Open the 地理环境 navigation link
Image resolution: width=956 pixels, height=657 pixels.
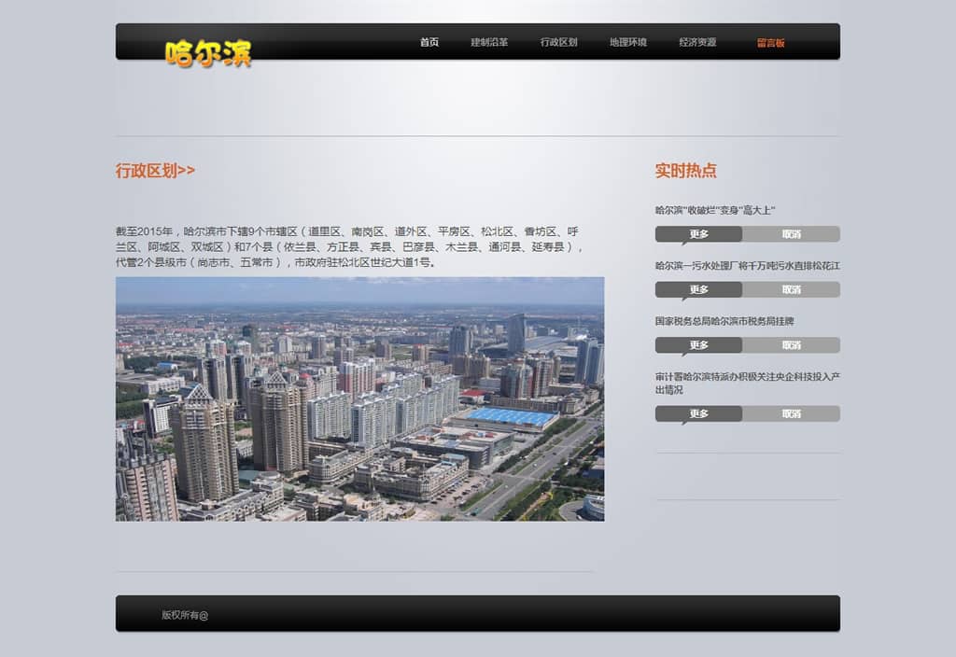point(627,43)
